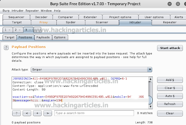The image size is (186, 125).
Task: Switch to the Proxy tab
Action: (x=44, y=22)
